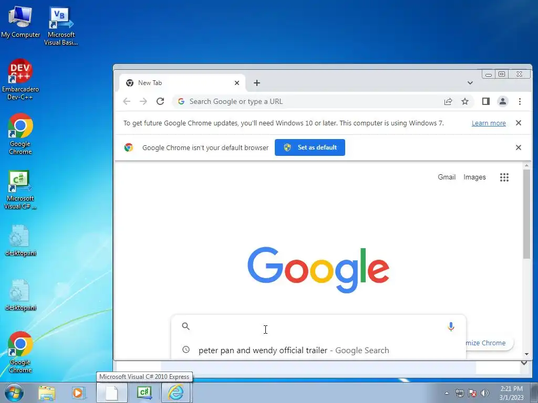Click the blank document taskbar button
The height and width of the screenshot is (403, 538).
coord(111,393)
